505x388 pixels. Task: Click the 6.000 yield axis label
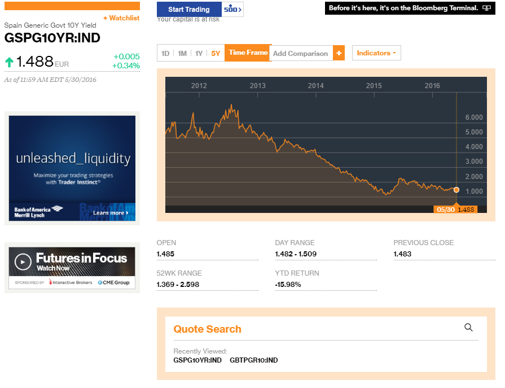pos(474,117)
